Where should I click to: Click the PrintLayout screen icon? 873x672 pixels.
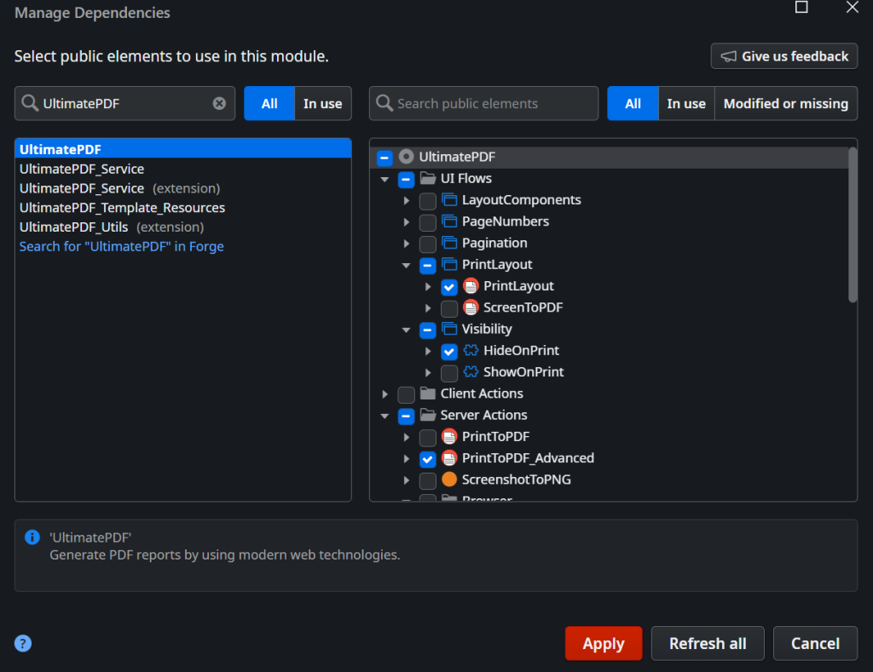tap(471, 286)
